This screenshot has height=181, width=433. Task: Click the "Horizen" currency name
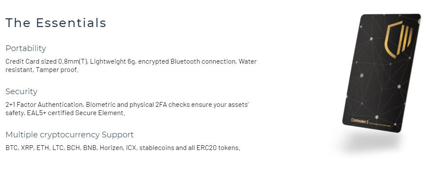pos(111,148)
